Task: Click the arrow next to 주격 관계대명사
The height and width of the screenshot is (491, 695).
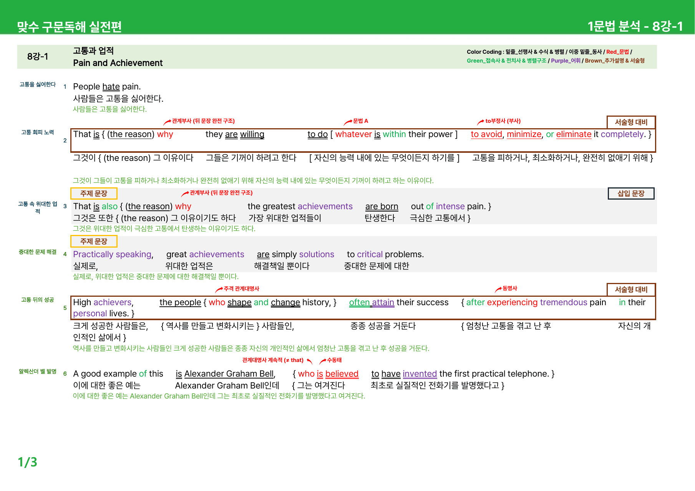Action: tap(219, 289)
